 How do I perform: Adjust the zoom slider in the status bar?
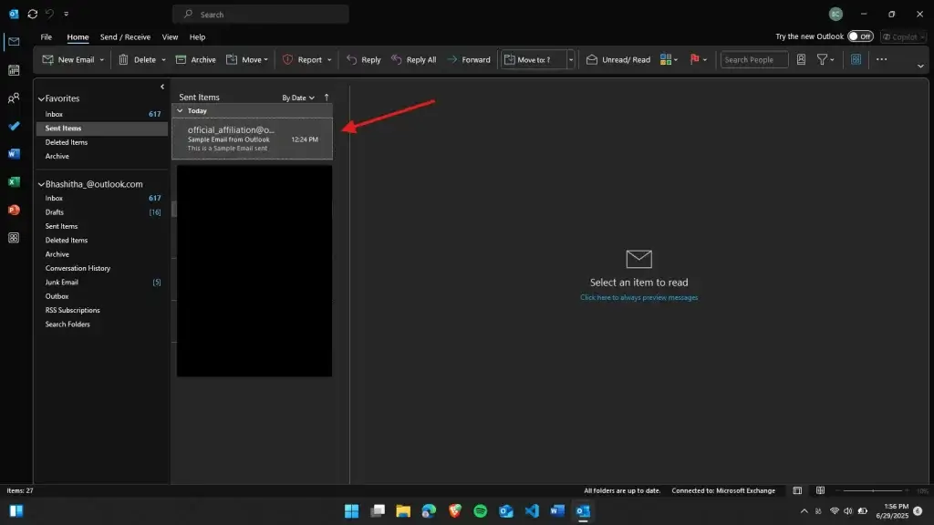[x=873, y=490]
